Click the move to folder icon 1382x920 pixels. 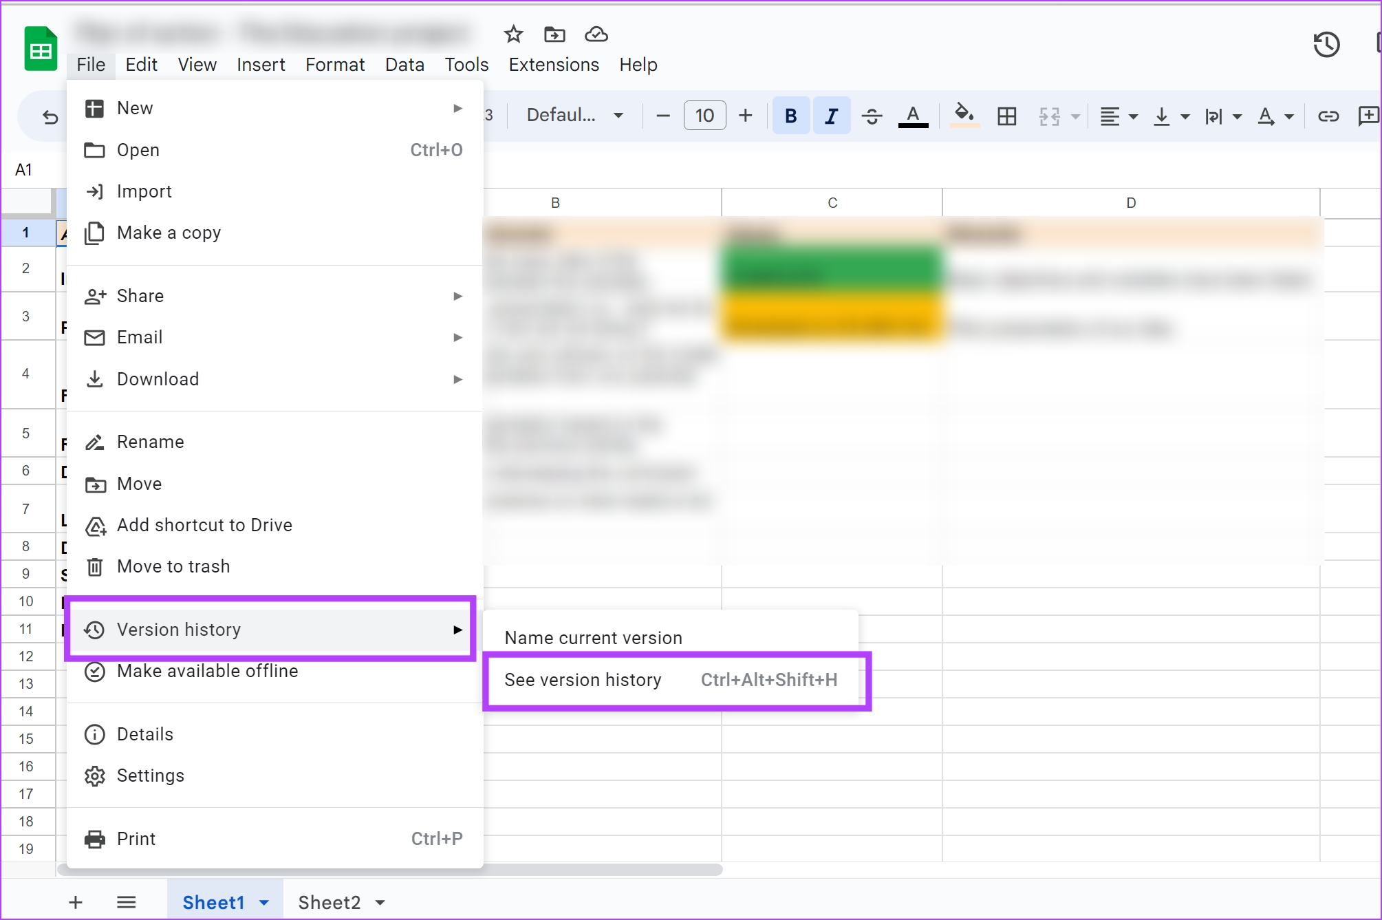point(554,34)
